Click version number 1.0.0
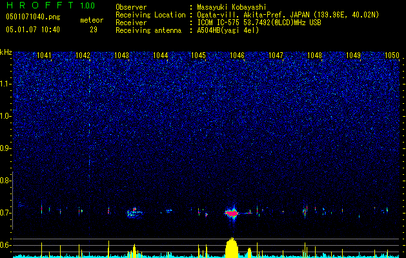 tap(88, 6)
